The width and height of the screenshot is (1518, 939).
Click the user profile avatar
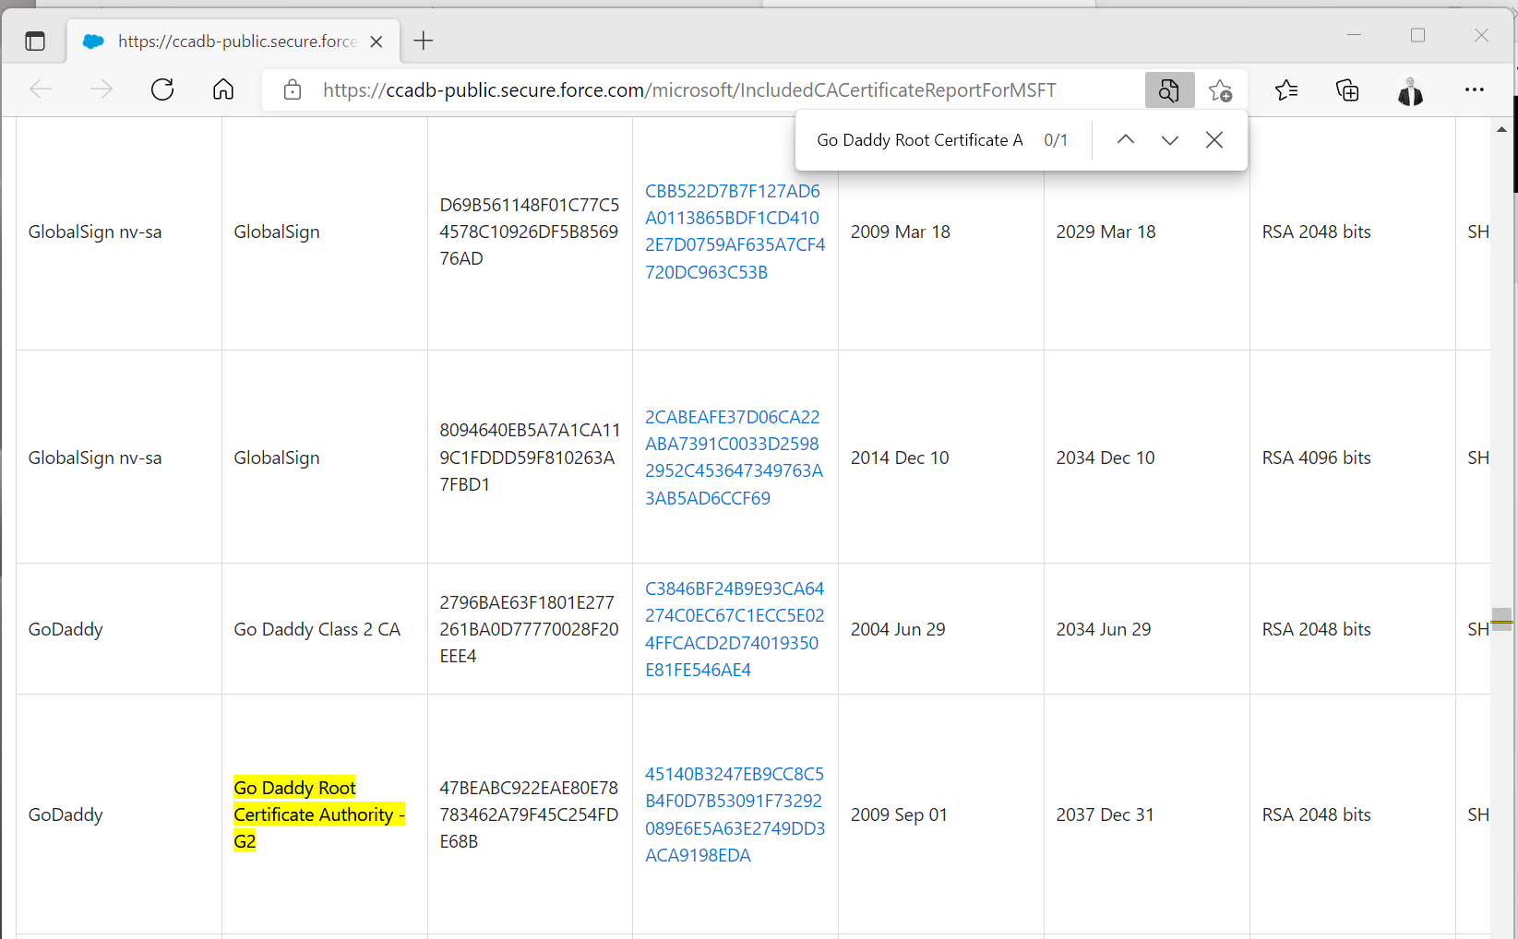pyautogui.click(x=1409, y=90)
